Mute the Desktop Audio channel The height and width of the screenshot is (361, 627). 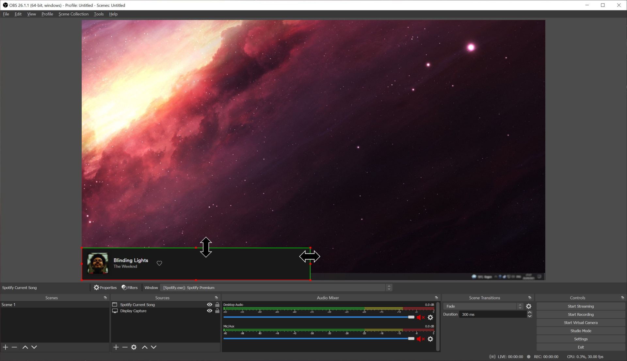tap(419, 317)
